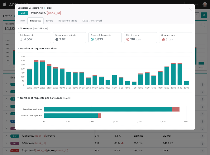
Task: Open the user avatar menu
Action: (205, 4)
